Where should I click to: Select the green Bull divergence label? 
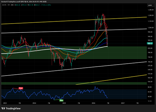61,100
